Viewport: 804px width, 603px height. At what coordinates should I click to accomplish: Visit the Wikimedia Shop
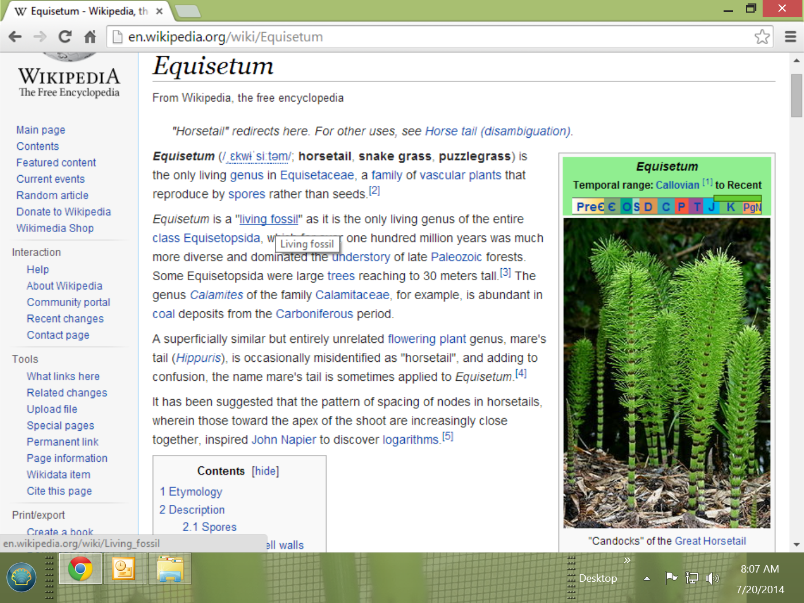coord(55,228)
